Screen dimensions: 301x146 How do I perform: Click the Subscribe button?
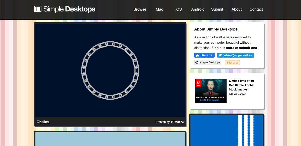coord(232,62)
